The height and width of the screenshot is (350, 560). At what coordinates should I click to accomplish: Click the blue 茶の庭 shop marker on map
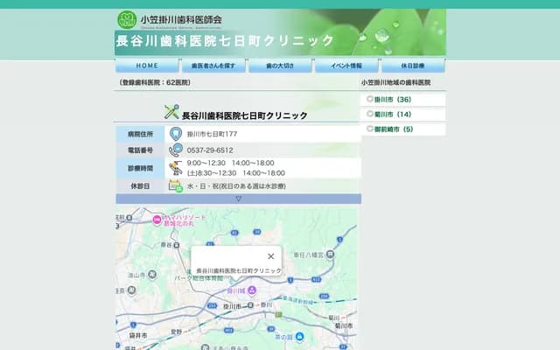click(299, 336)
